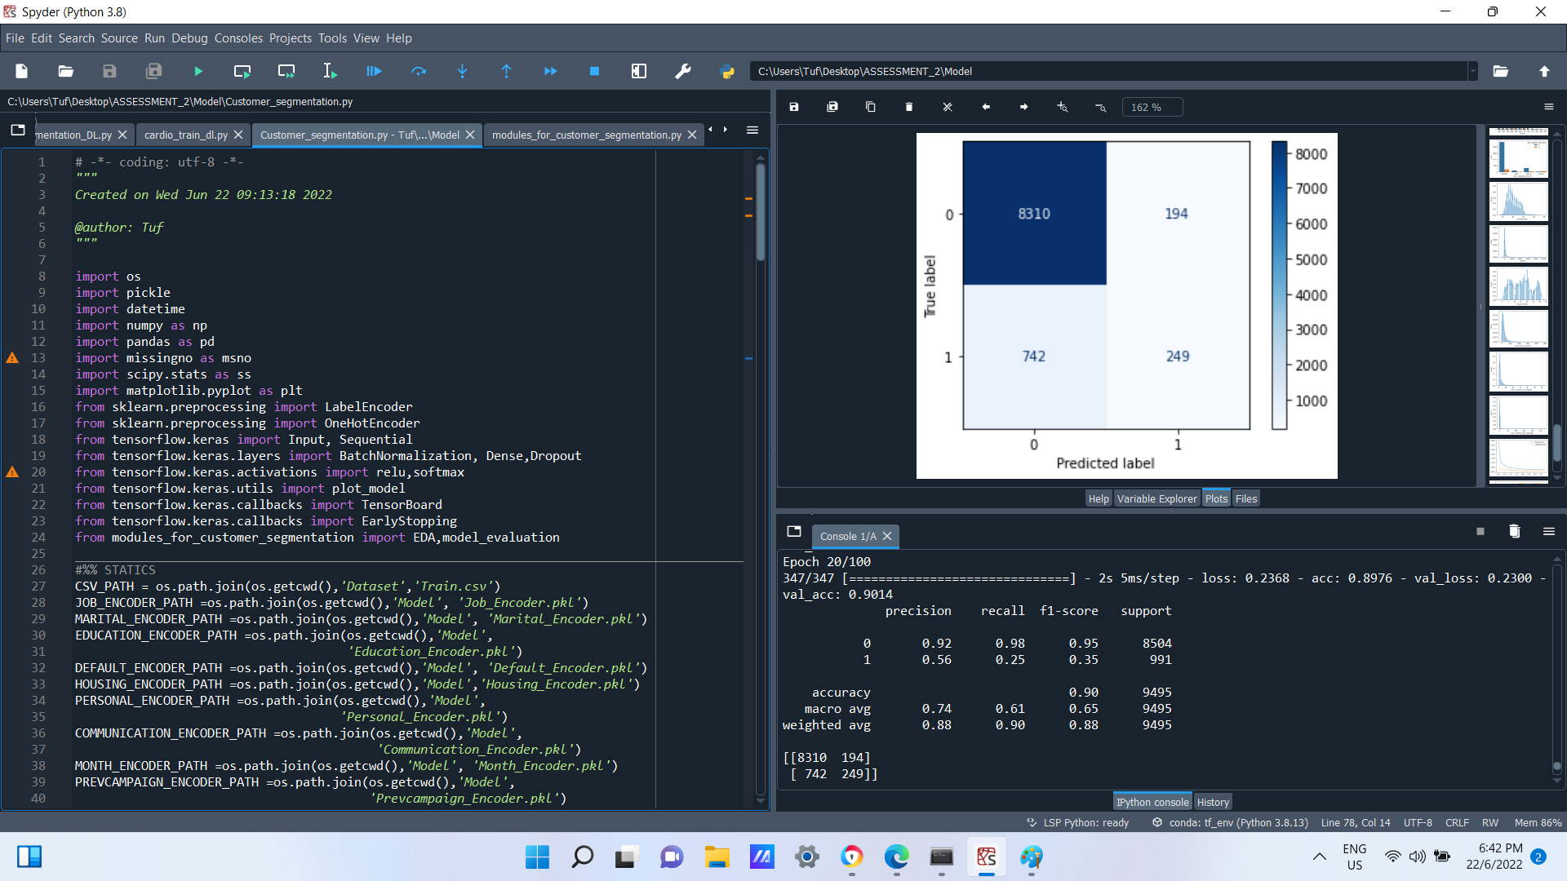This screenshot has height=881, width=1567.
Task: Zoom in on the plot
Action: coord(1062,107)
